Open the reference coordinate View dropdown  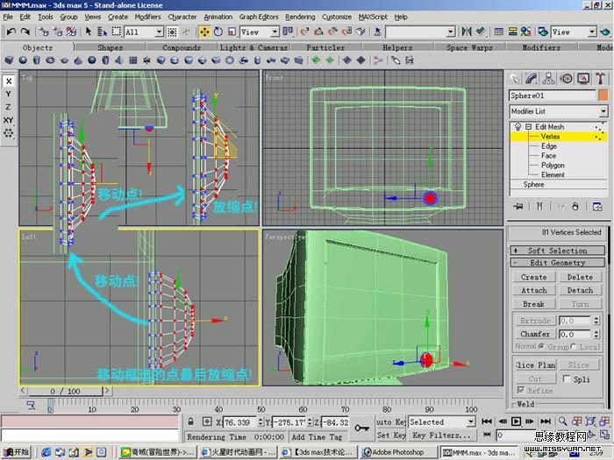click(x=275, y=32)
